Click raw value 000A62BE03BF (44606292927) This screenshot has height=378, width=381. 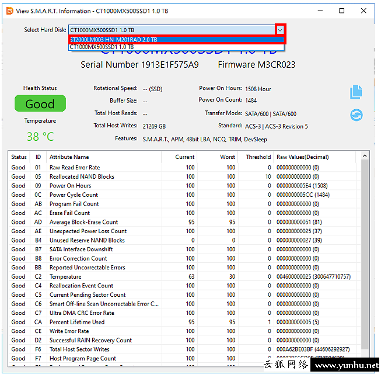point(313,349)
